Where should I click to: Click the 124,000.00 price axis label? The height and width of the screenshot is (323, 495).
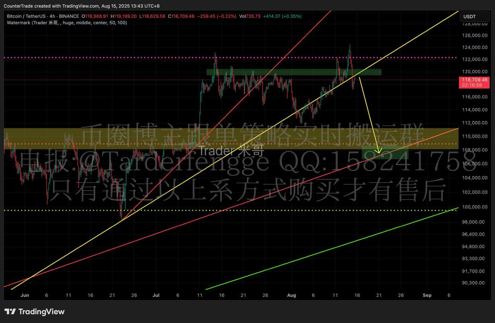[475, 48]
